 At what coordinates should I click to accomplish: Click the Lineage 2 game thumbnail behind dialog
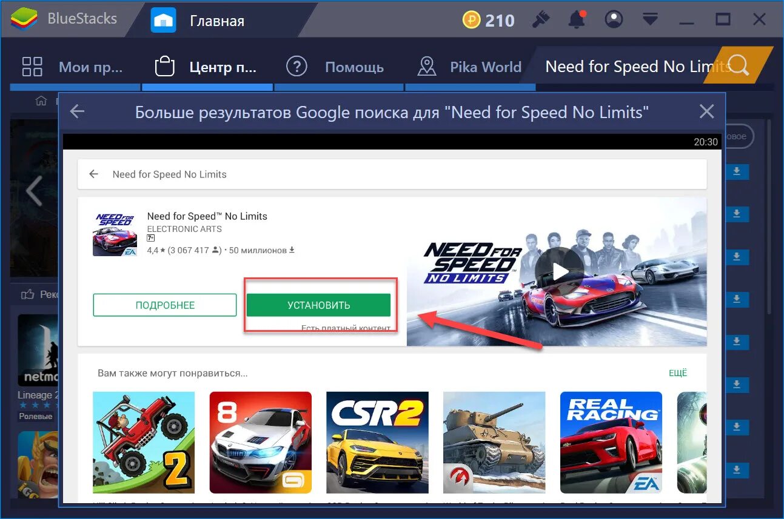pyautogui.click(x=38, y=350)
